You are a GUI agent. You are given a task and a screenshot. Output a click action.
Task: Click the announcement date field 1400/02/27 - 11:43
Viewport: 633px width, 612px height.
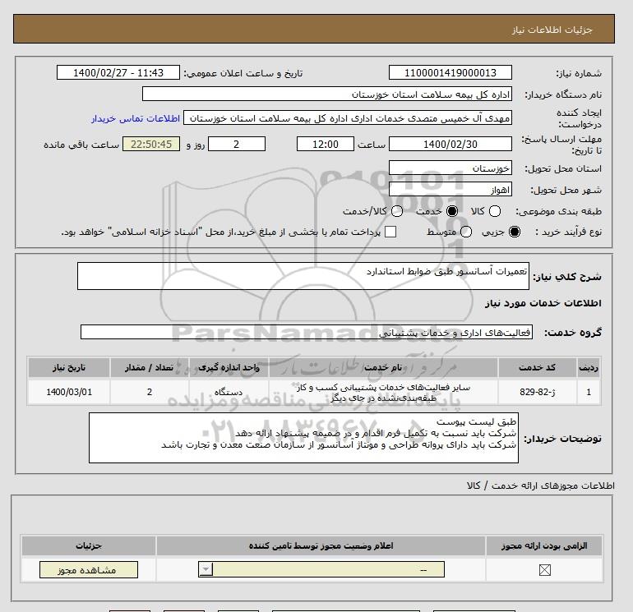pos(118,73)
